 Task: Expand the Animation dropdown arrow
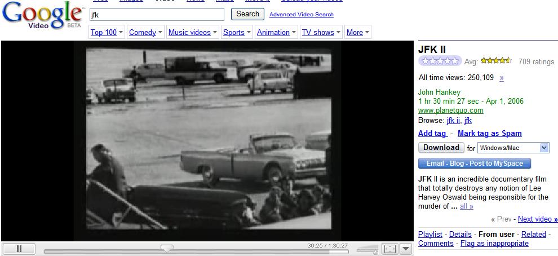pos(294,32)
